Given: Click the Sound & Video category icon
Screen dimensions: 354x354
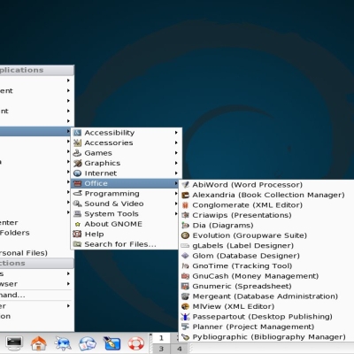Looking at the screenshot, I should click(x=77, y=204).
